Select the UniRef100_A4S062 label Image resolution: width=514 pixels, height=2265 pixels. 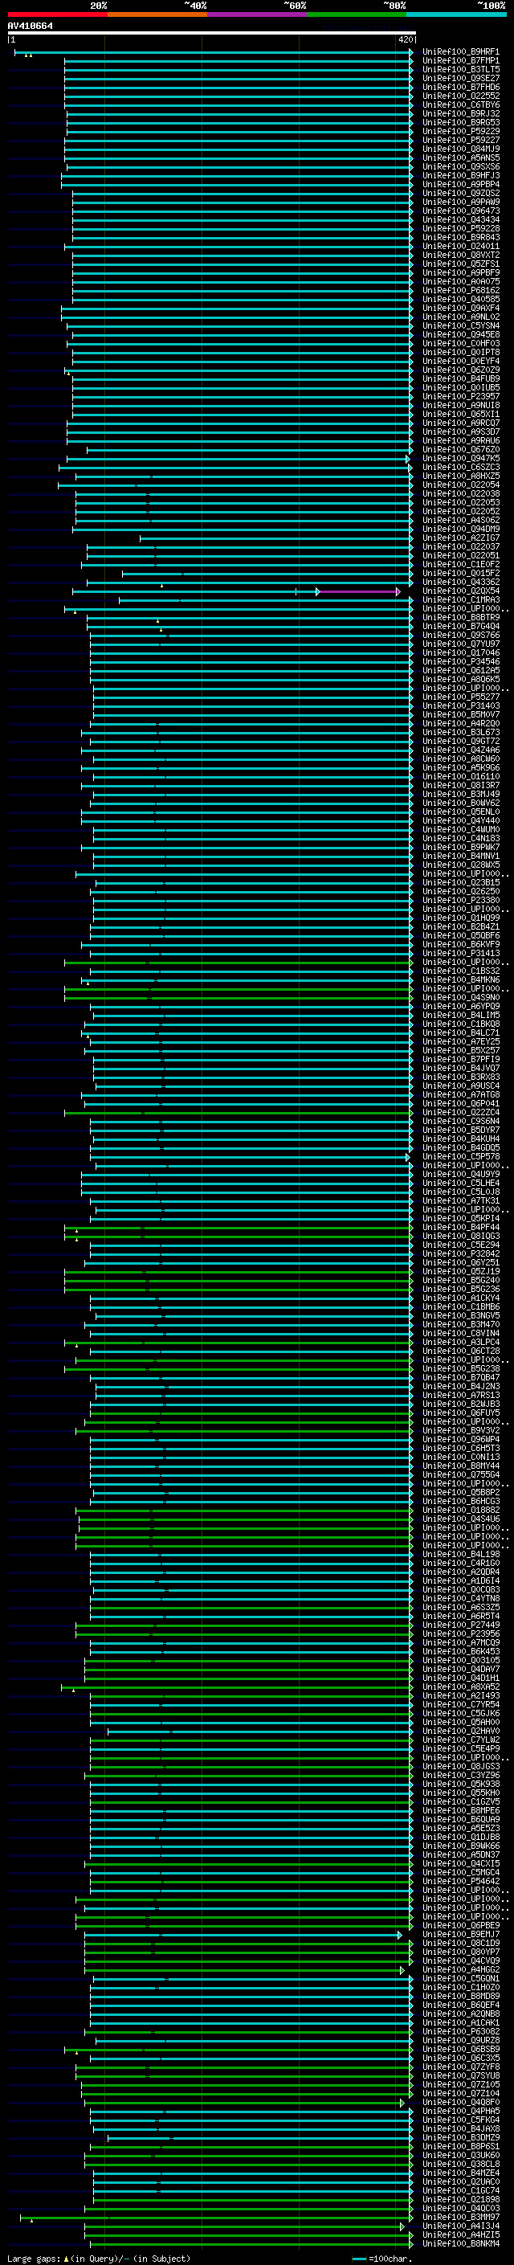[460, 520]
